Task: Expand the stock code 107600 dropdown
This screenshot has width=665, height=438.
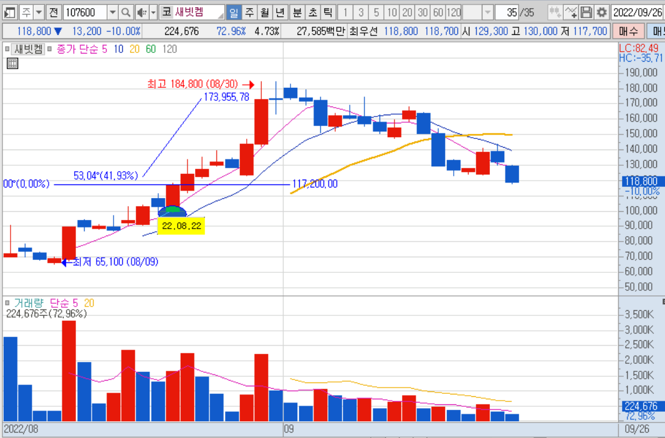Action: tap(112, 12)
